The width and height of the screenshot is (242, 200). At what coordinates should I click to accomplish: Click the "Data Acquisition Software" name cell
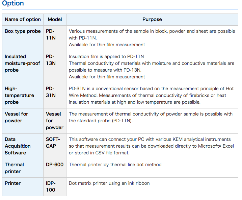(x=18, y=146)
